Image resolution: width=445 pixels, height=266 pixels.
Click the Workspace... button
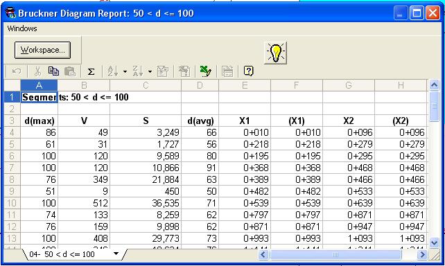42,50
